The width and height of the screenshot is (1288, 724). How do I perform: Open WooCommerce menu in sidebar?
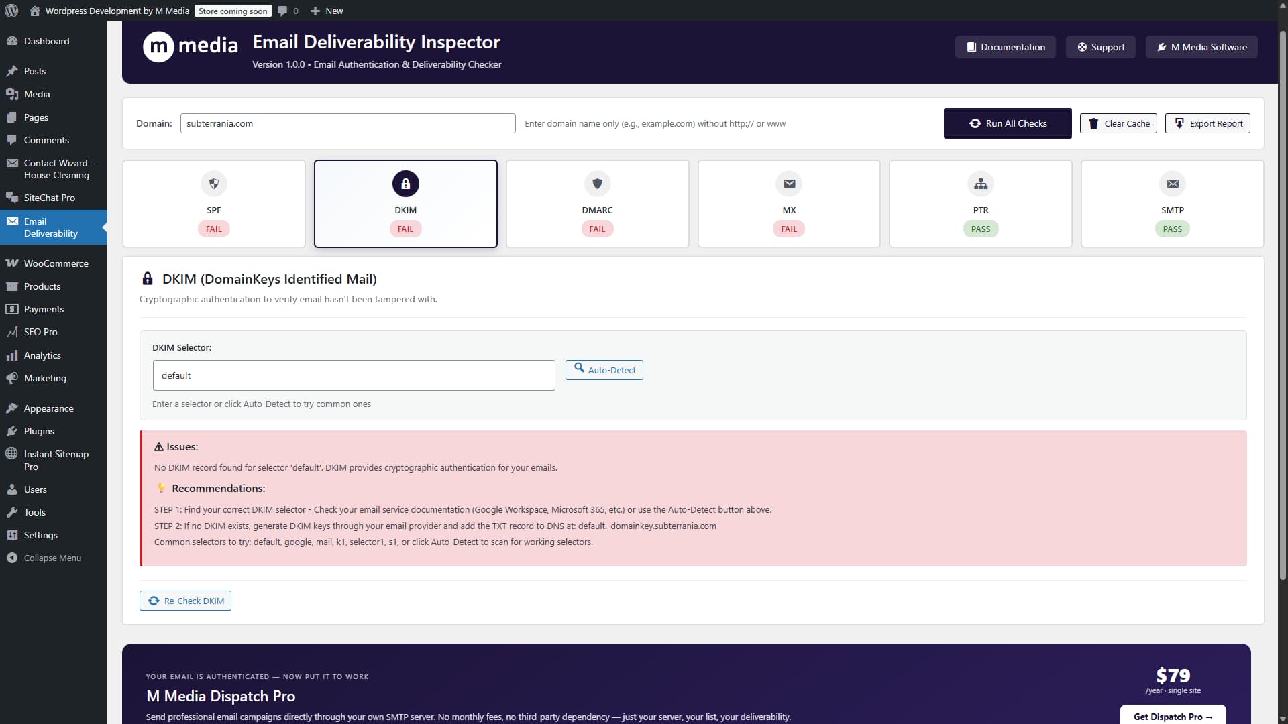[56, 263]
